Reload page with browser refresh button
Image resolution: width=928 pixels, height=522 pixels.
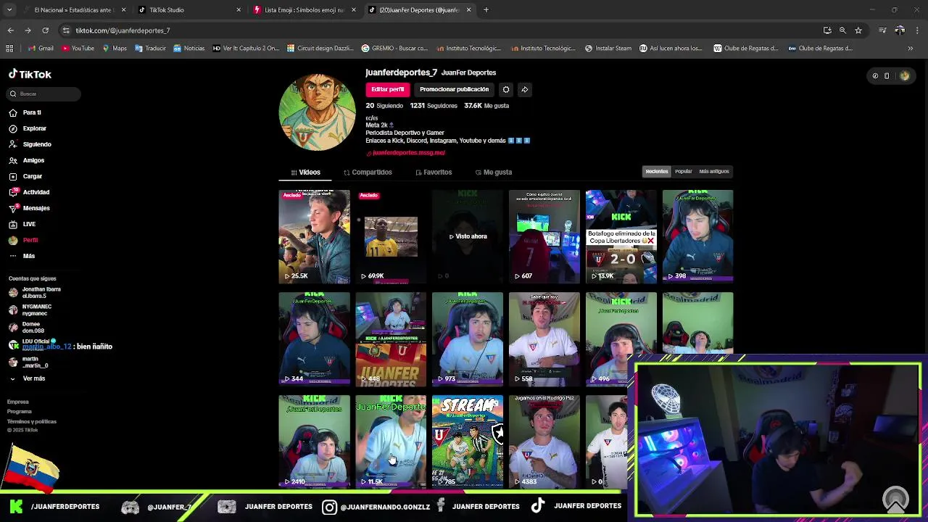45,30
